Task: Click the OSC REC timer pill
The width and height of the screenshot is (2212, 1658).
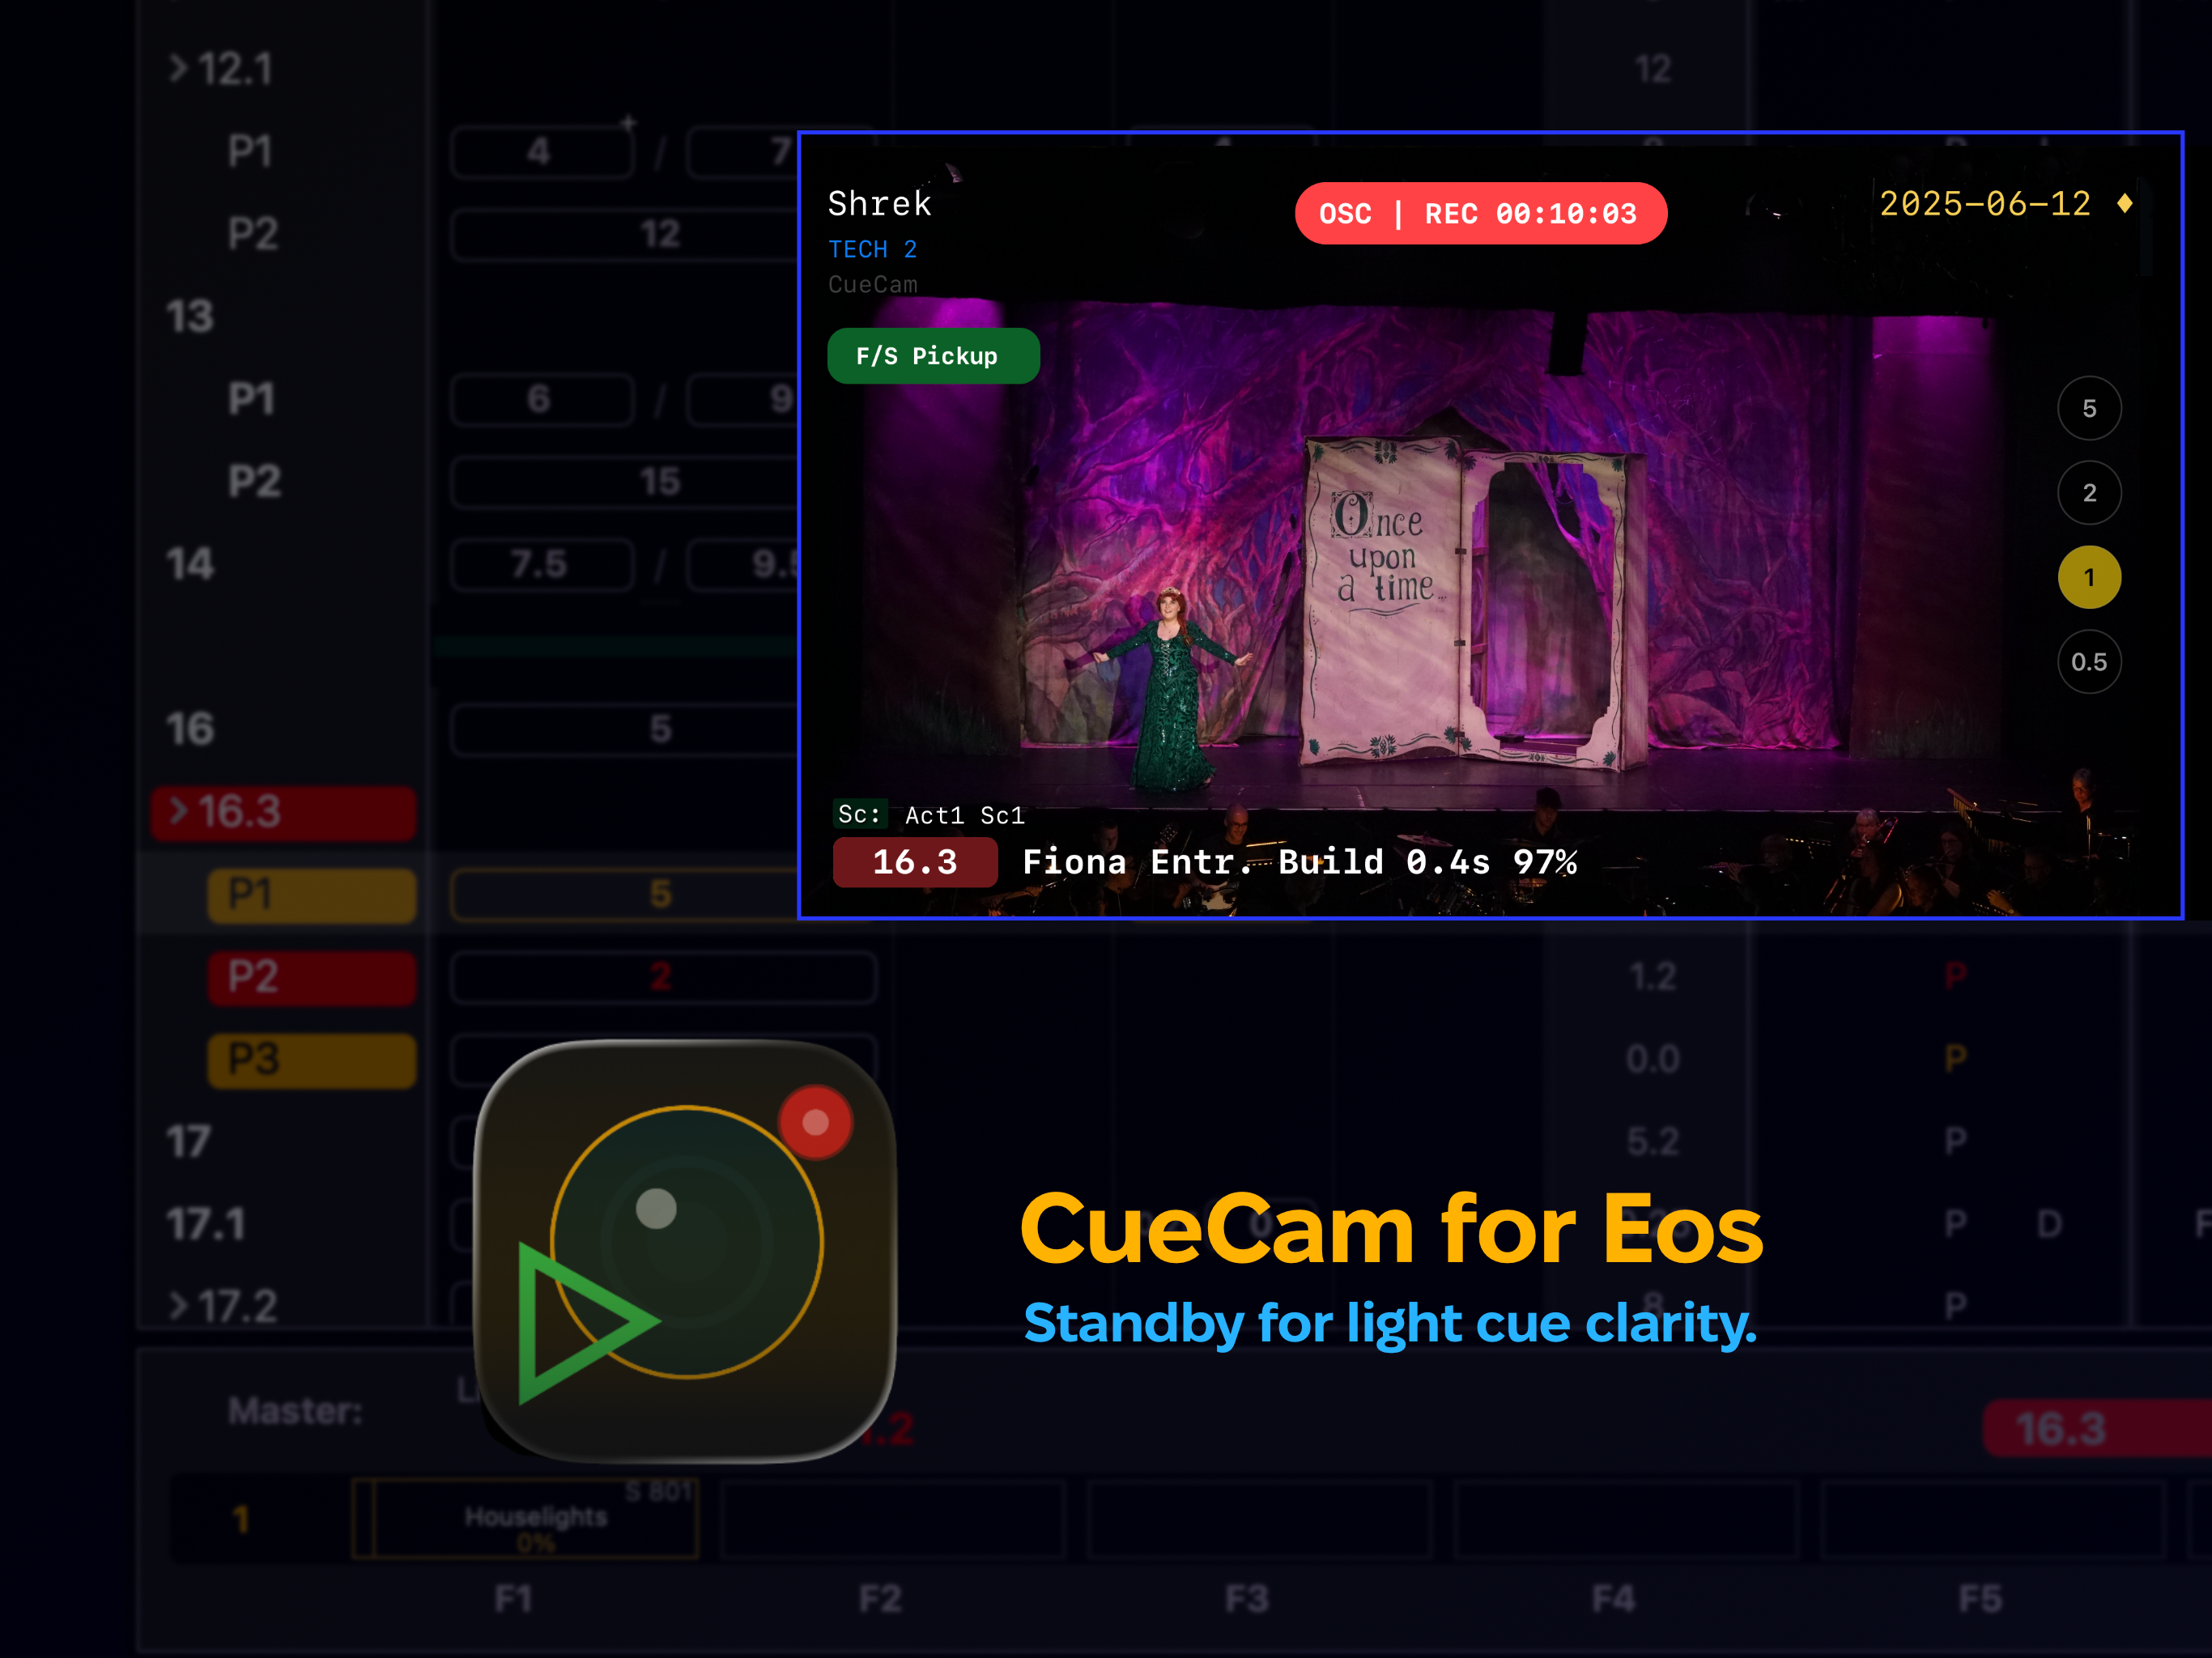Action: tap(1480, 213)
